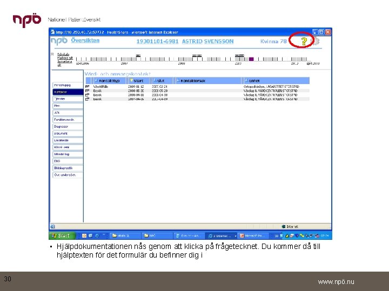Click the Kontakttyp column header

pyautogui.click(x=109, y=81)
